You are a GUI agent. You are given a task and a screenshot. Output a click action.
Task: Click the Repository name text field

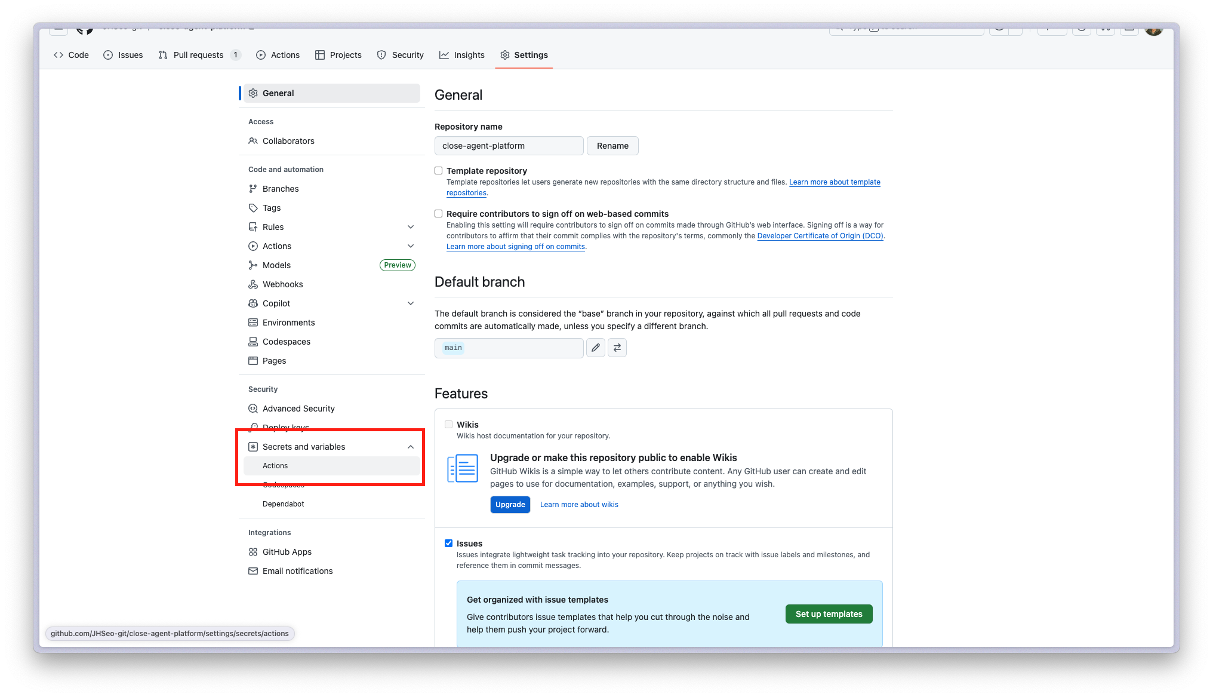pos(509,146)
